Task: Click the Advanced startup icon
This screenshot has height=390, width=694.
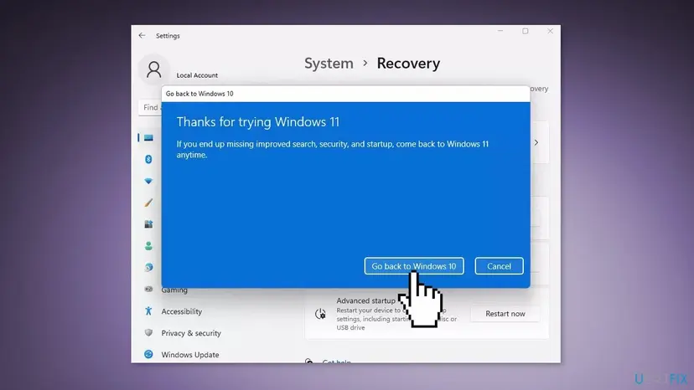Action: (x=320, y=314)
